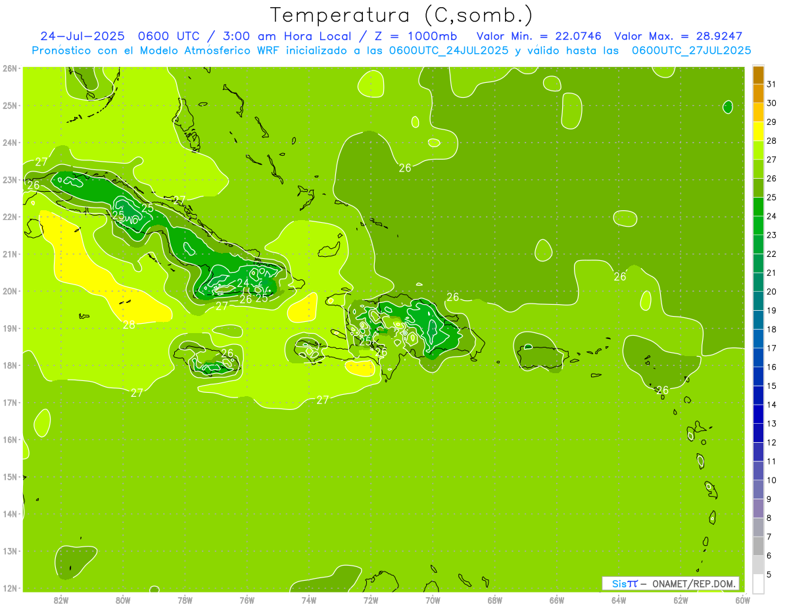Viewport: 789px width, 609px height.
Task: Click the lime colorbar swatch between 27 and 28
Action: click(x=758, y=150)
